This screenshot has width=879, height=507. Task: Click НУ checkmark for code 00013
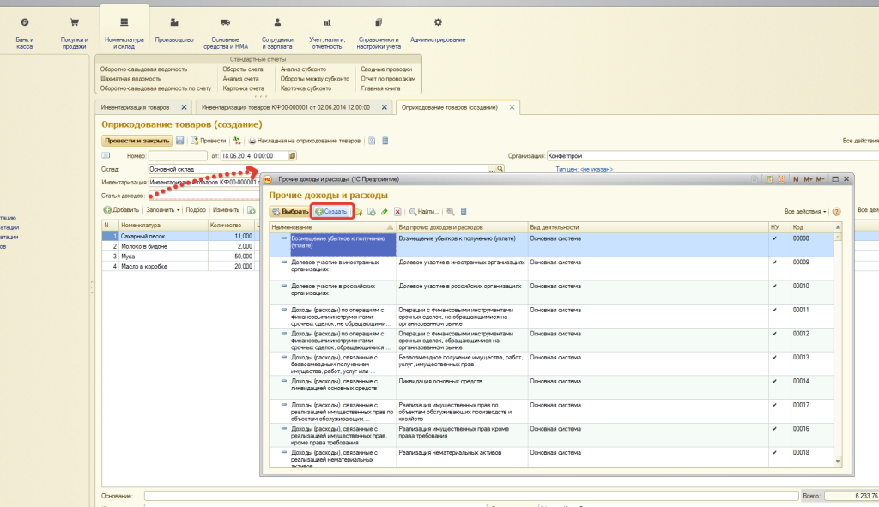pyautogui.click(x=774, y=358)
